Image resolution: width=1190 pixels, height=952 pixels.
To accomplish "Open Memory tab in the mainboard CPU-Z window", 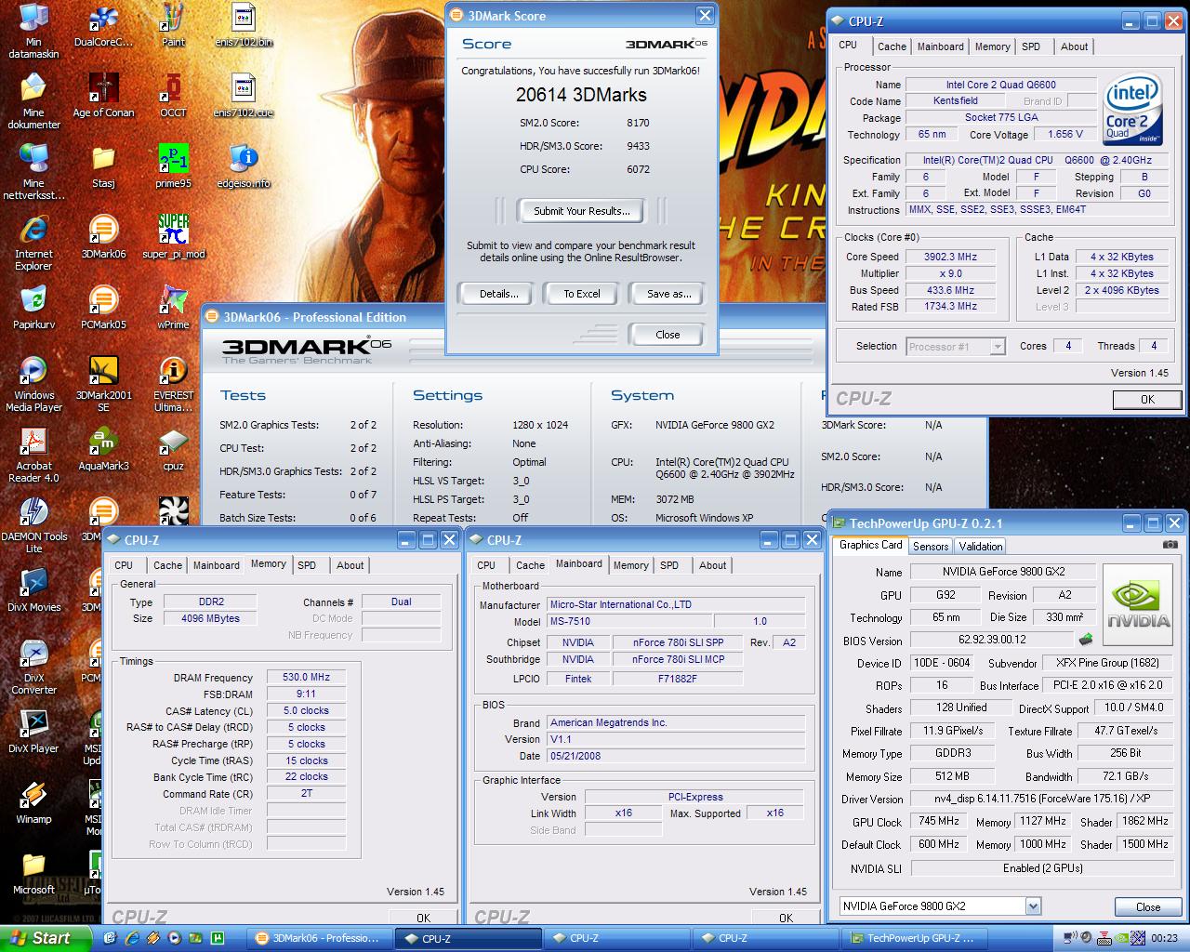I will [x=630, y=565].
